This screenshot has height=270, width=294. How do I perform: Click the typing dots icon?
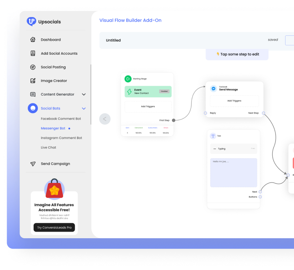215,149
